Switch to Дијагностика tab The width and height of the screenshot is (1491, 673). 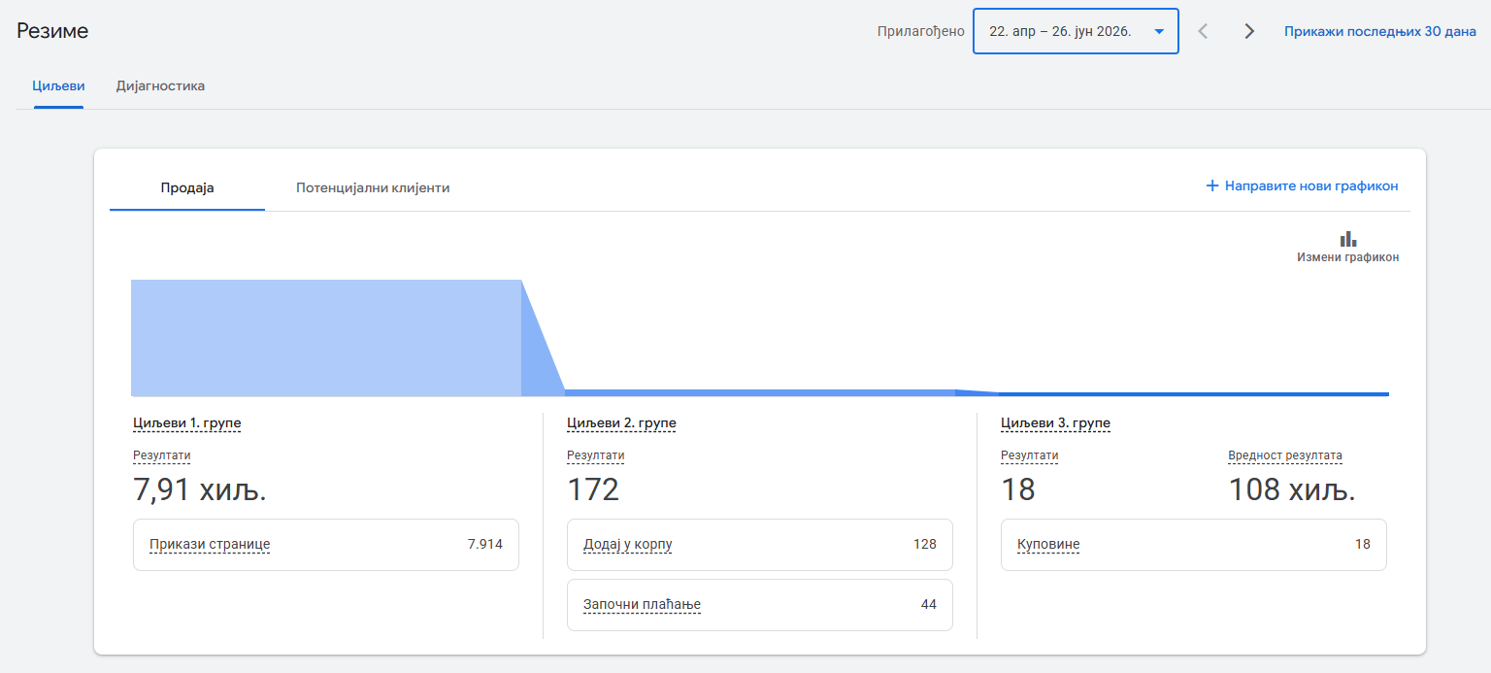pyautogui.click(x=160, y=85)
